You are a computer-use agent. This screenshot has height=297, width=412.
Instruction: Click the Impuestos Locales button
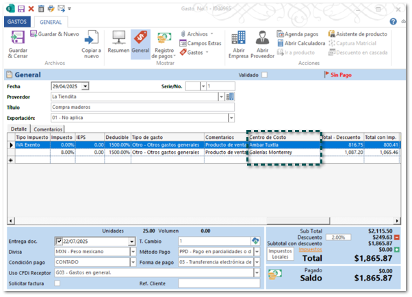point(280,255)
